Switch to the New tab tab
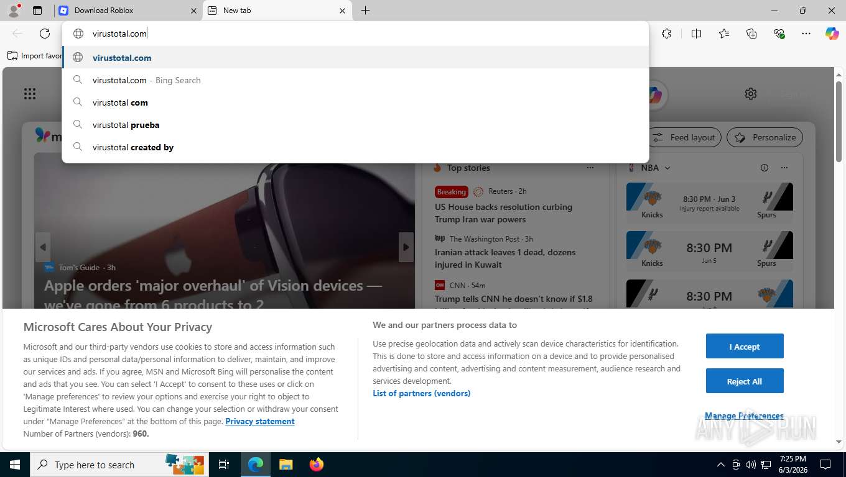 (x=277, y=11)
